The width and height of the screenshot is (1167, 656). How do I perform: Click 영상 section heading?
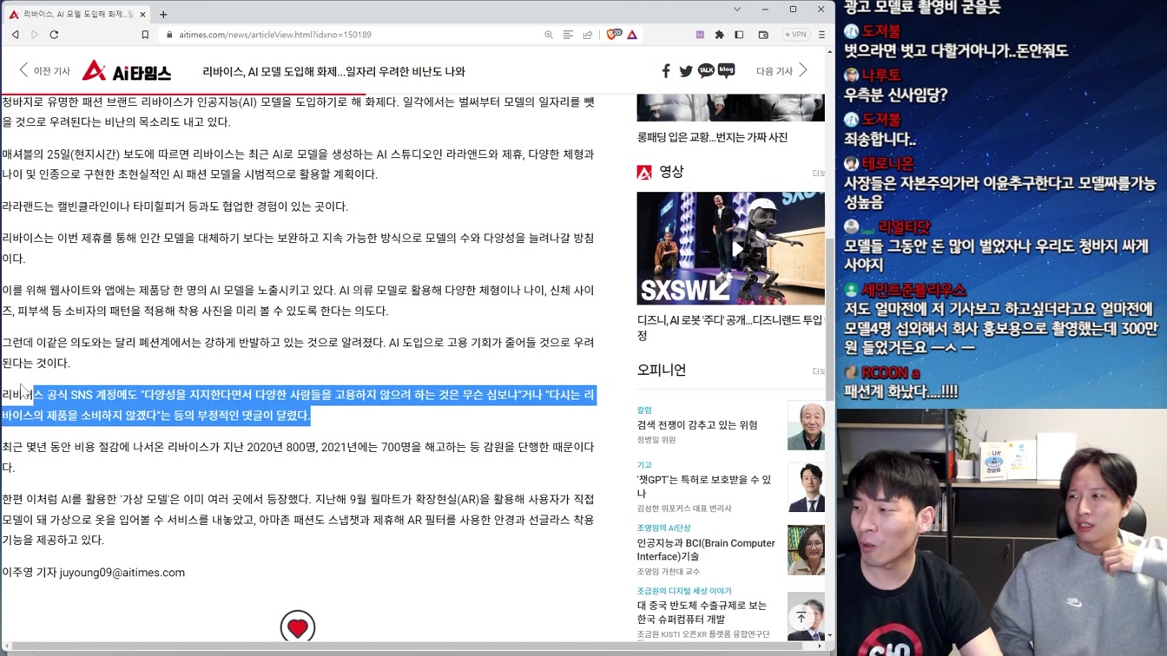671,172
